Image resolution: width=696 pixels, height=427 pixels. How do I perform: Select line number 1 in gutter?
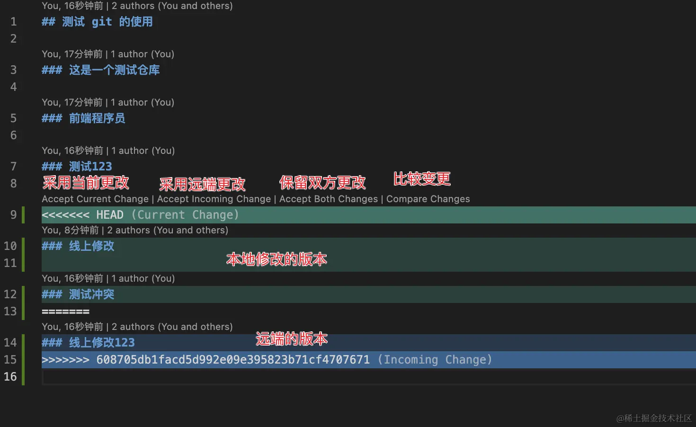[x=13, y=22]
